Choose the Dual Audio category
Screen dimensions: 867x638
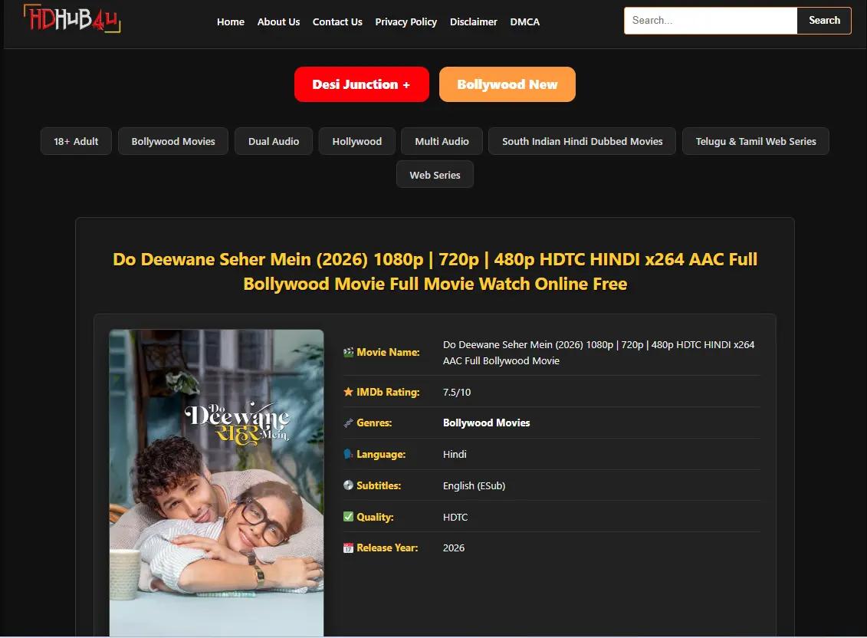click(274, 141)
